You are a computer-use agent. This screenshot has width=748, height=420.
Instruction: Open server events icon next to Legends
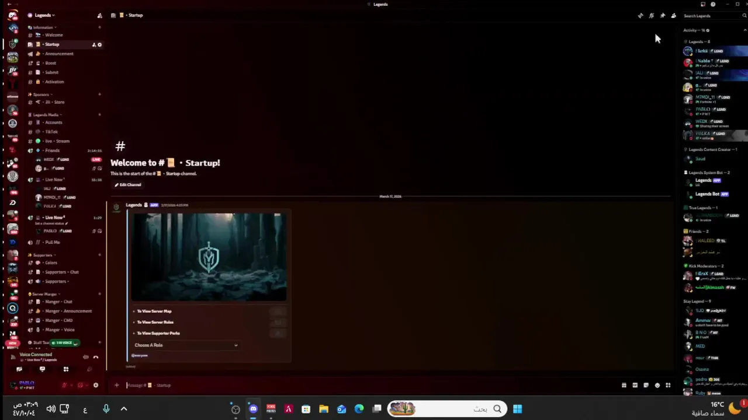[99, 15]
